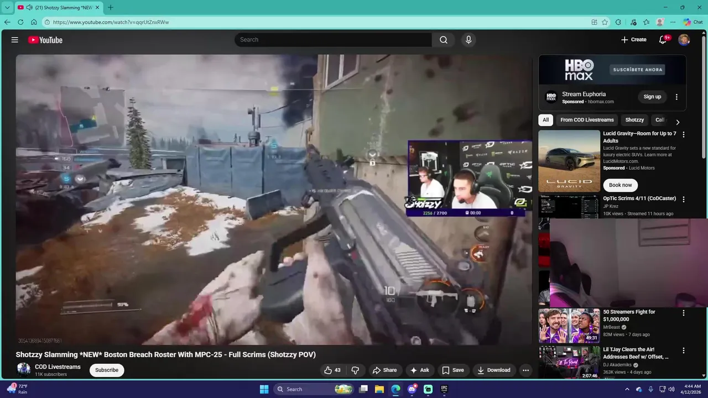This screenshot has height=398, width=708.
Task: Open Epic Games Launcher from taskbar
Action: pyautogui.click(x=444, y=389)
